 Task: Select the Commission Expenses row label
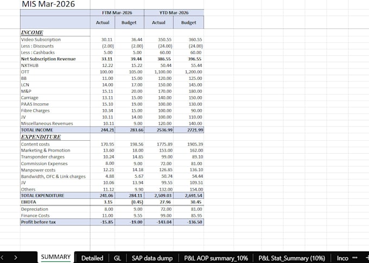tap(44, 164)
